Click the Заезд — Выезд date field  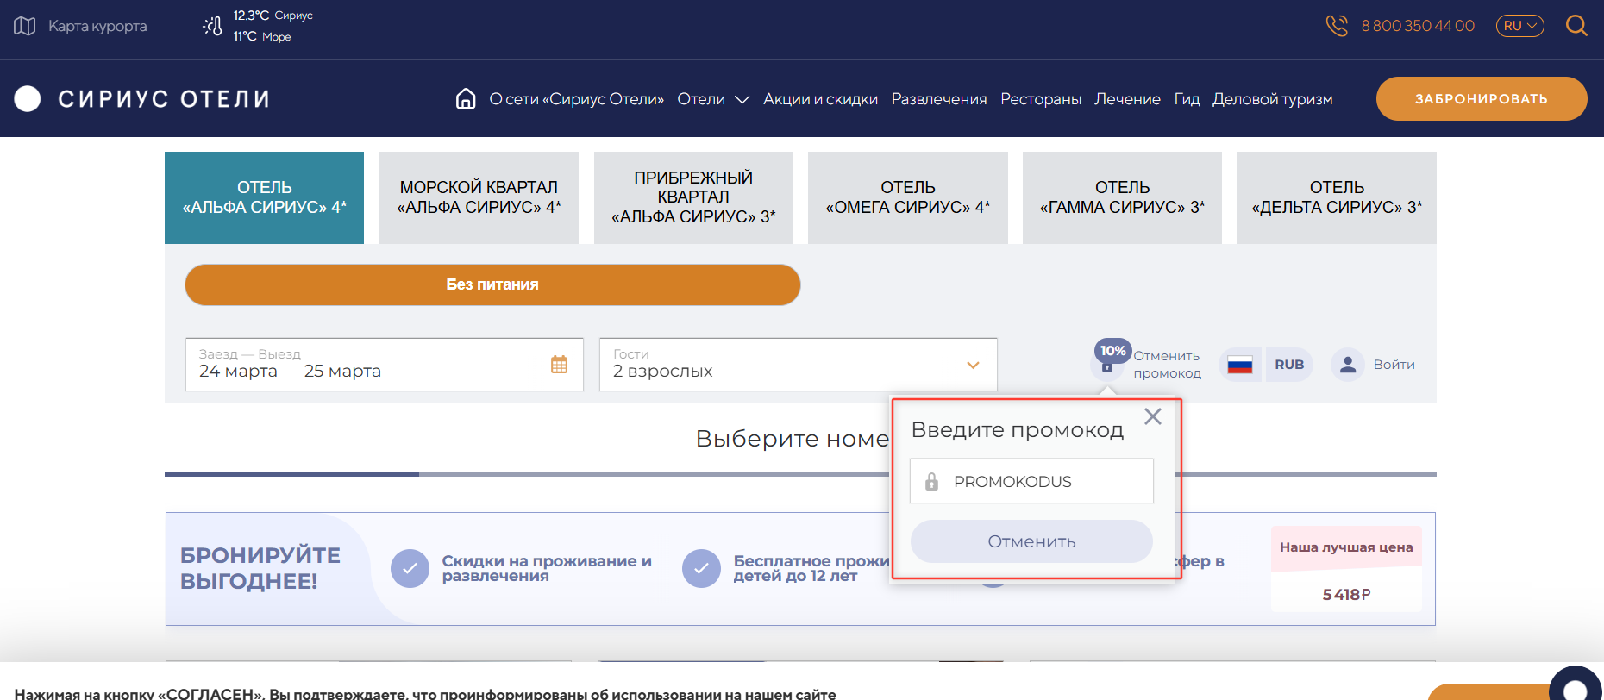pyautogui.click(x=385, y=365)
